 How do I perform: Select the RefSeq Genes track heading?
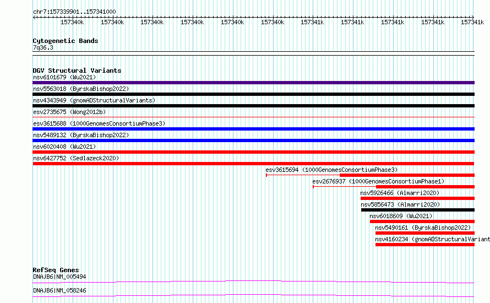click(x=56, y=270)
